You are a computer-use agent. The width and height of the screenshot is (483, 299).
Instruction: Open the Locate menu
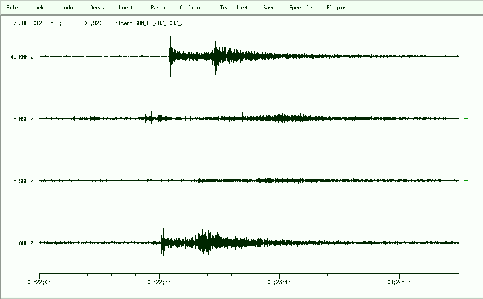tap(128, 8)
